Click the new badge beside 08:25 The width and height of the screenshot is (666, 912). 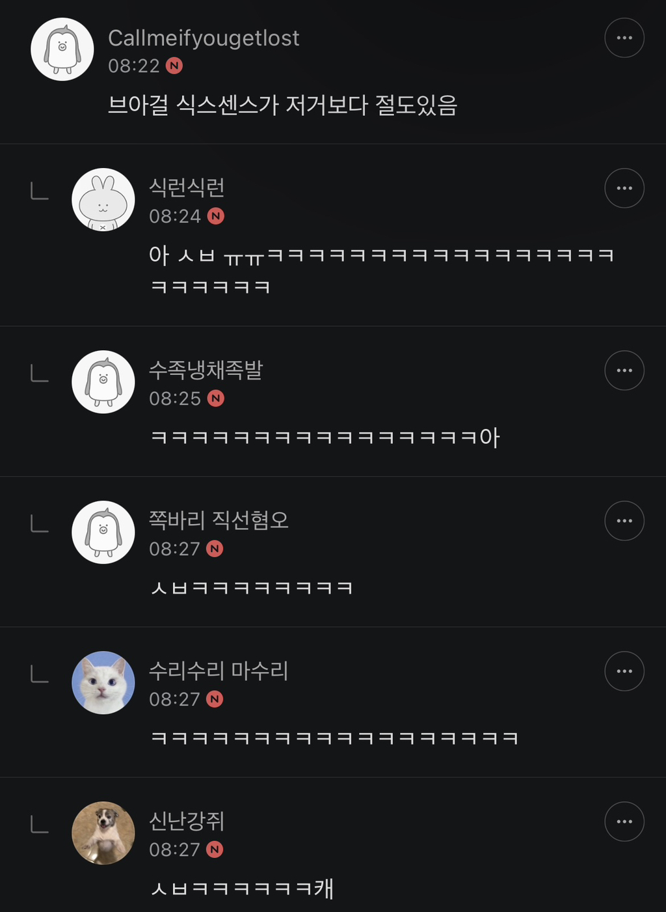215,398
